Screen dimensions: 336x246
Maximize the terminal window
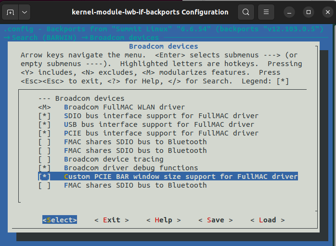(x=309, y=12)
